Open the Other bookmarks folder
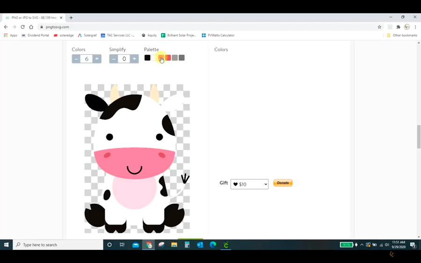 point(402,35)
